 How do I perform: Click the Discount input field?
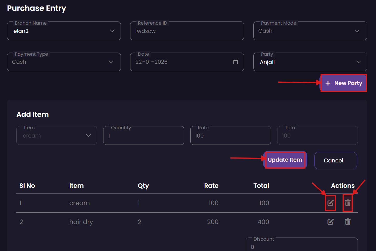[x=301, y=246]
